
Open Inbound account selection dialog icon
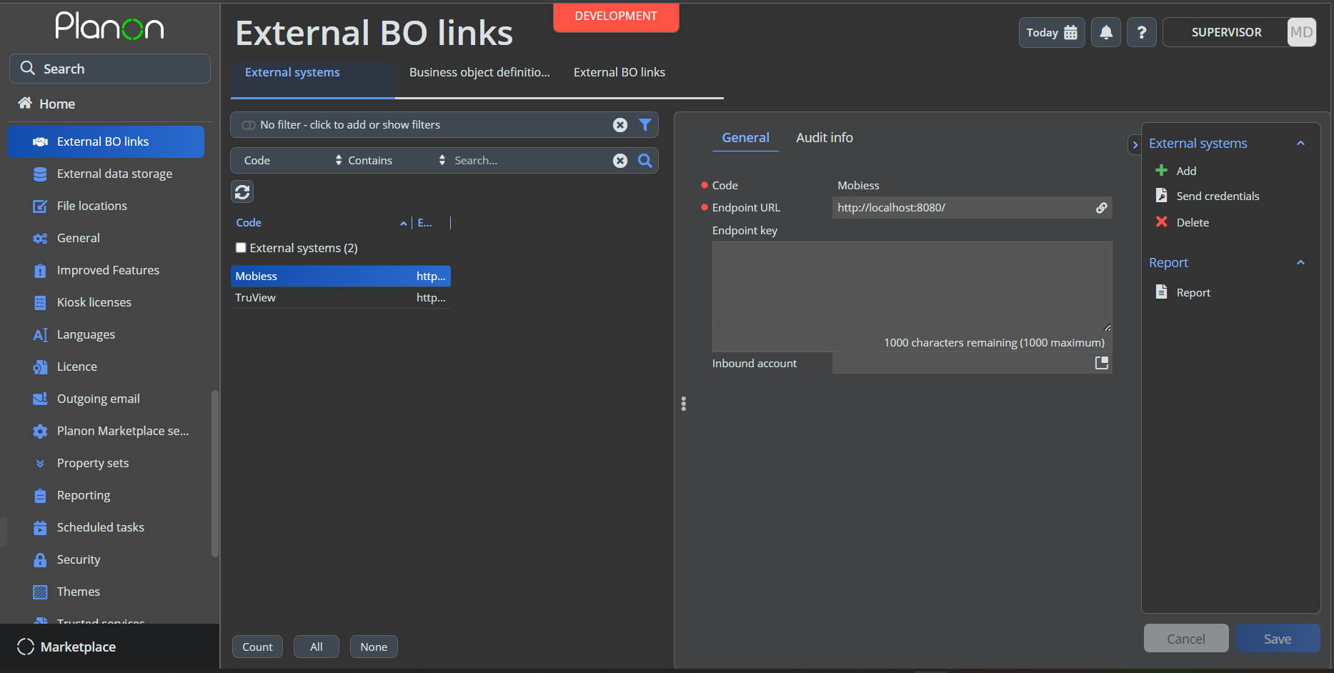click(x=1102, y=363)
